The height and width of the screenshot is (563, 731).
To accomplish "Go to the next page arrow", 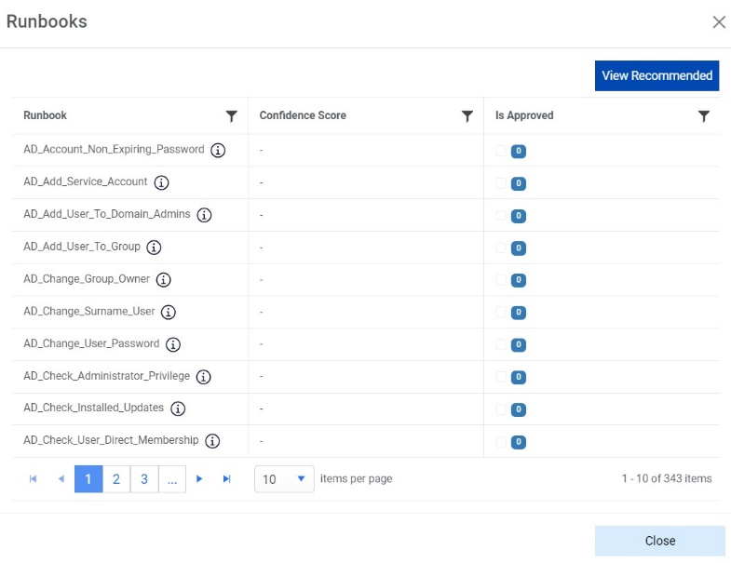I will pos(199,479).
